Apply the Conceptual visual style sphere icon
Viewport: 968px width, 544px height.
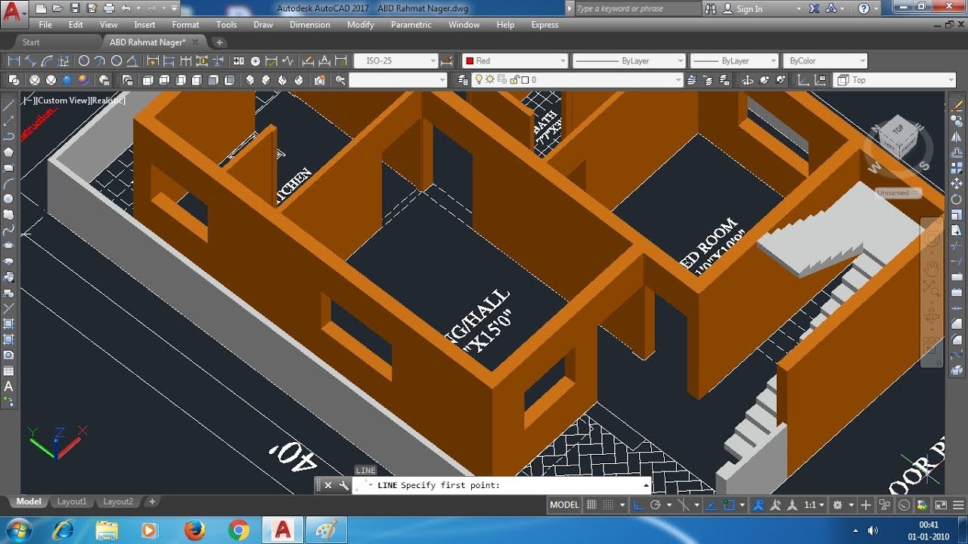[x=83, y=79]
